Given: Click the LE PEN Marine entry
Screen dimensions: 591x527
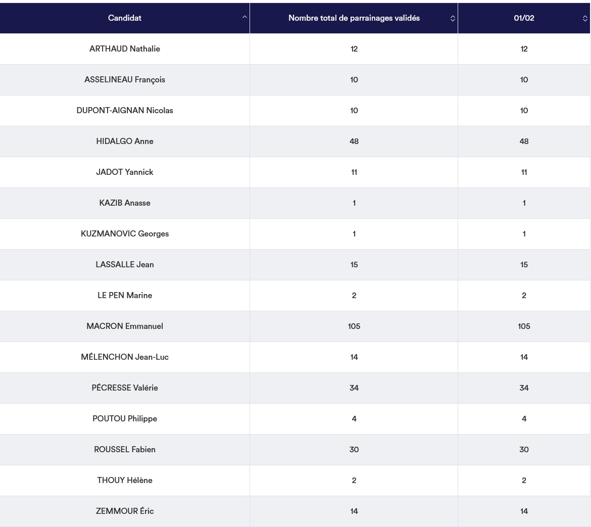Looking at the screenshot, I should click(x=125, y=296).
